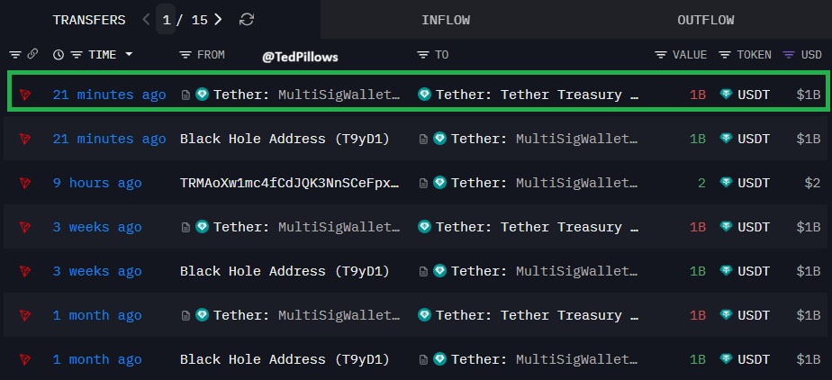Click $1B amount in 1 month Black Hole row
Viewport: 832px width, 380px height.
(x=808, y=359)
